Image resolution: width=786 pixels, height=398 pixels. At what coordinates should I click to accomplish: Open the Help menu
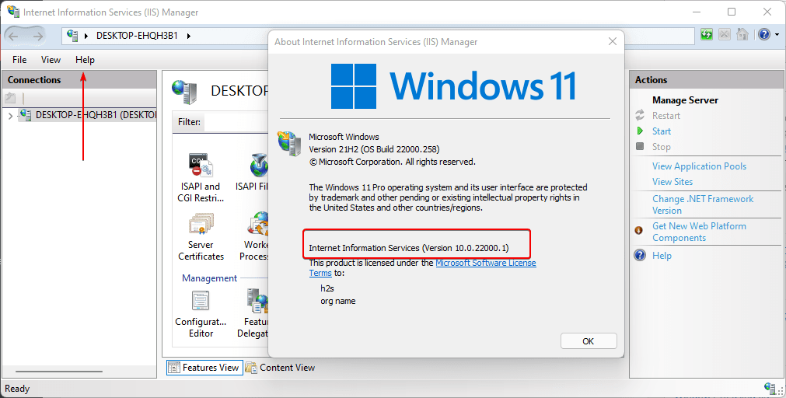click(86, 60)
